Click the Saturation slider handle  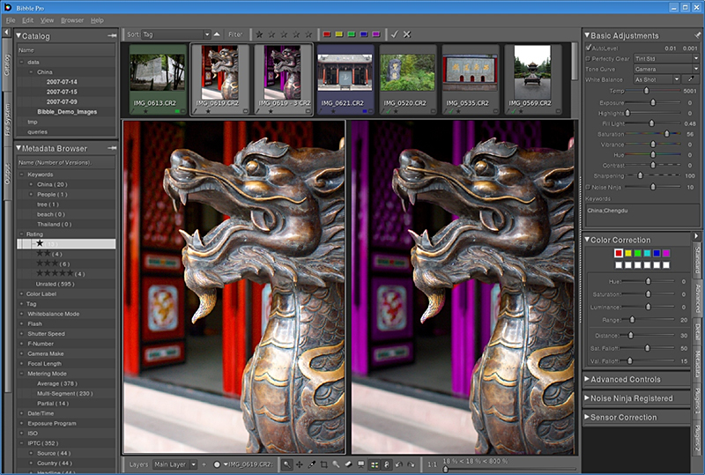666,134
